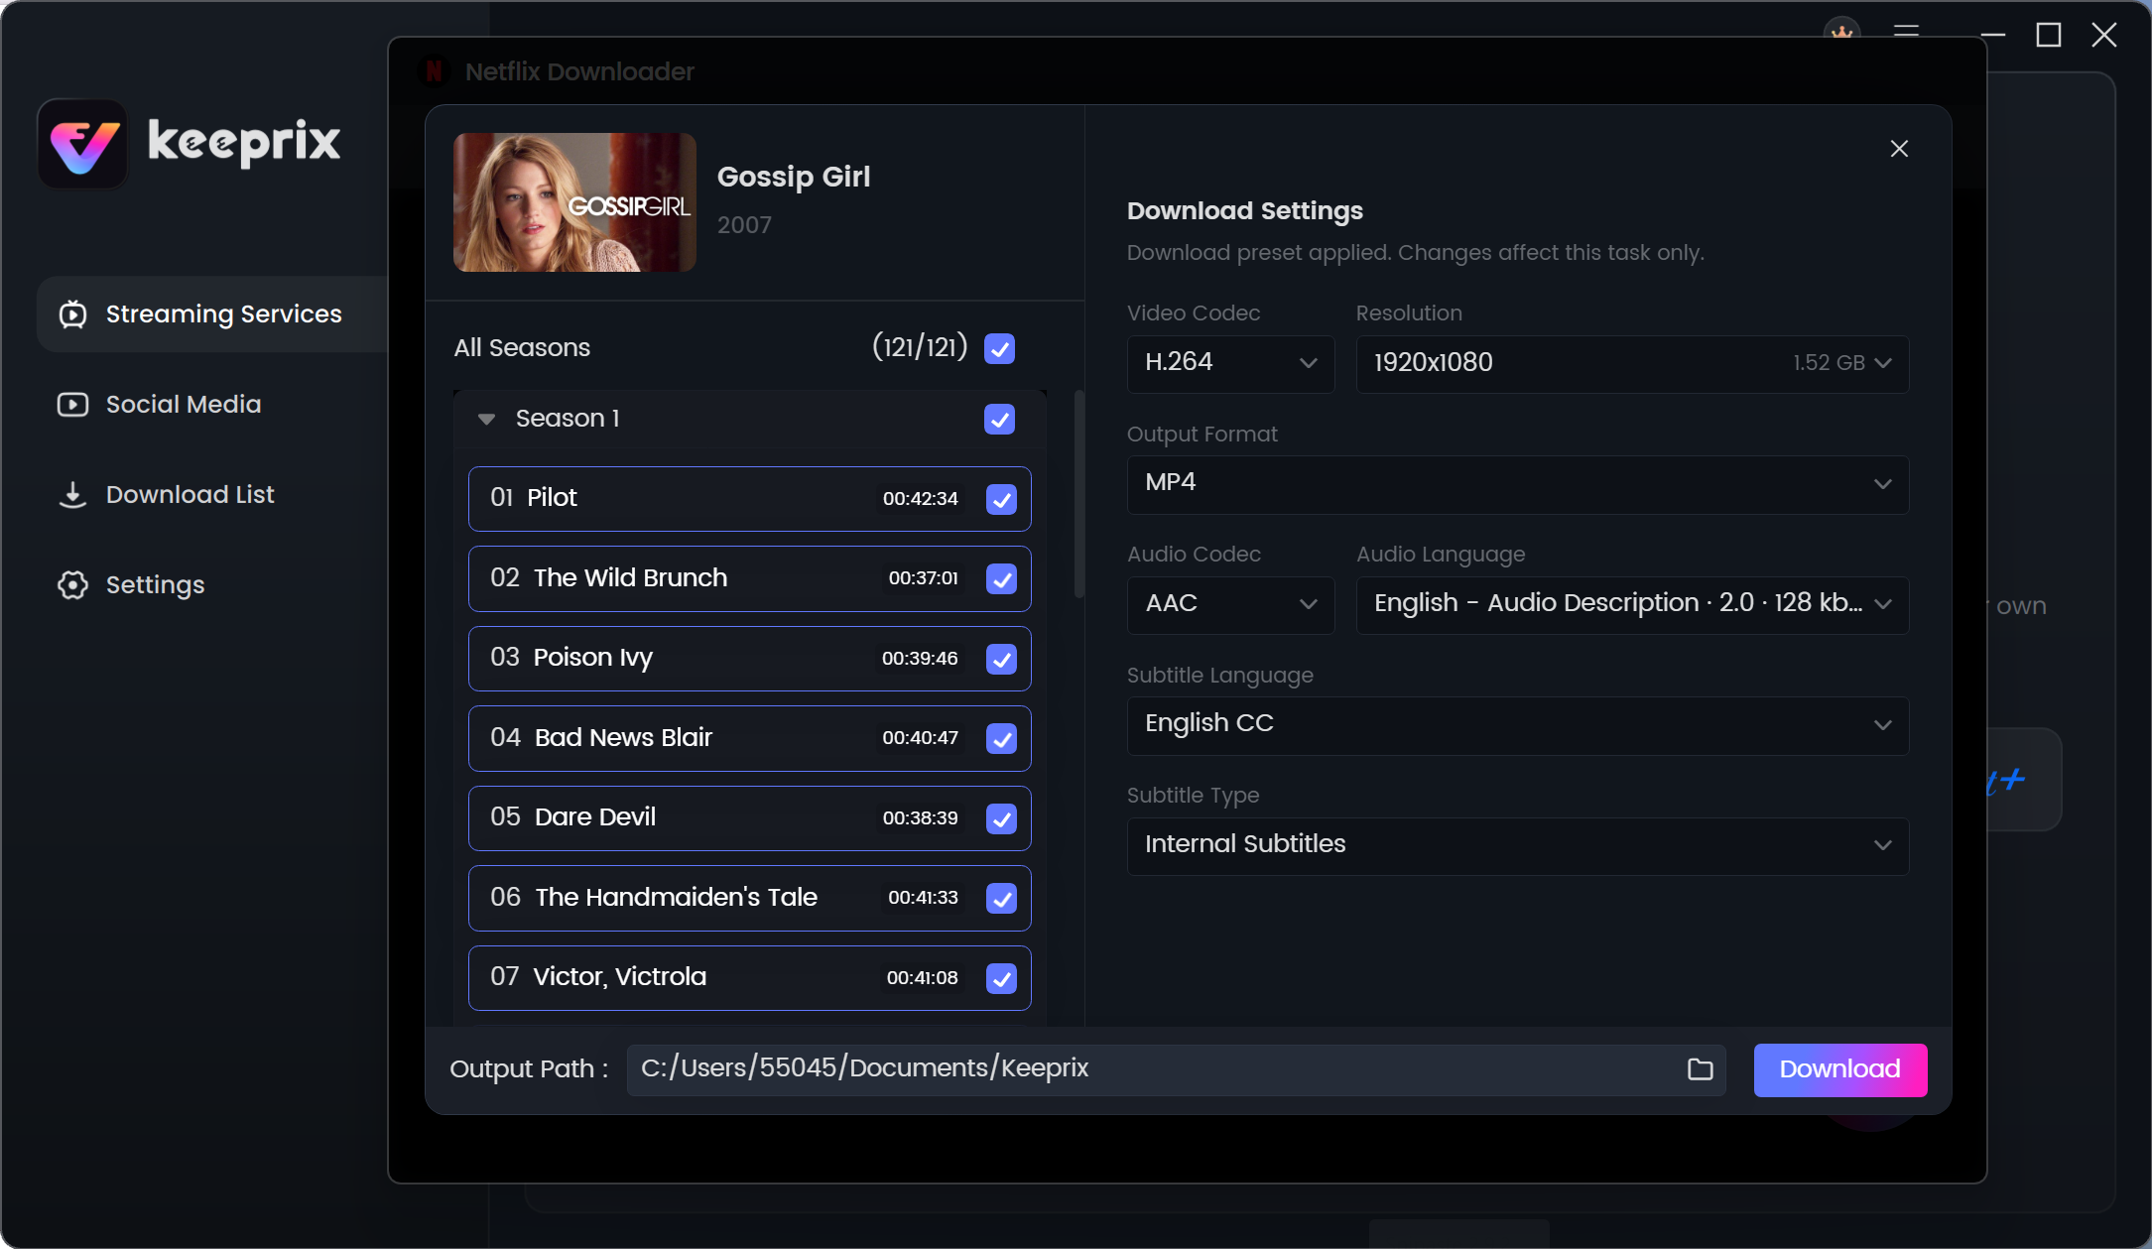Click the keeprix logo icon
The height and width of the screenshot is (1249, 2152).
[x=82, y=143]
